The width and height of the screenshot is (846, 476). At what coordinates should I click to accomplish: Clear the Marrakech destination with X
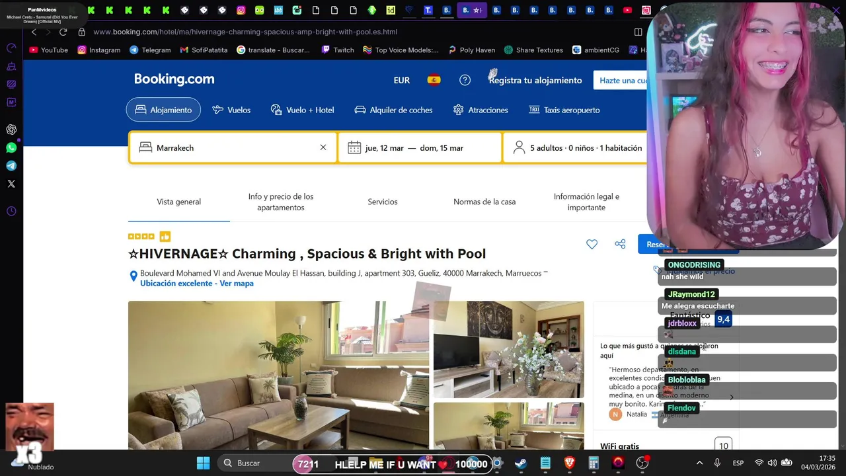pos(323,147)
